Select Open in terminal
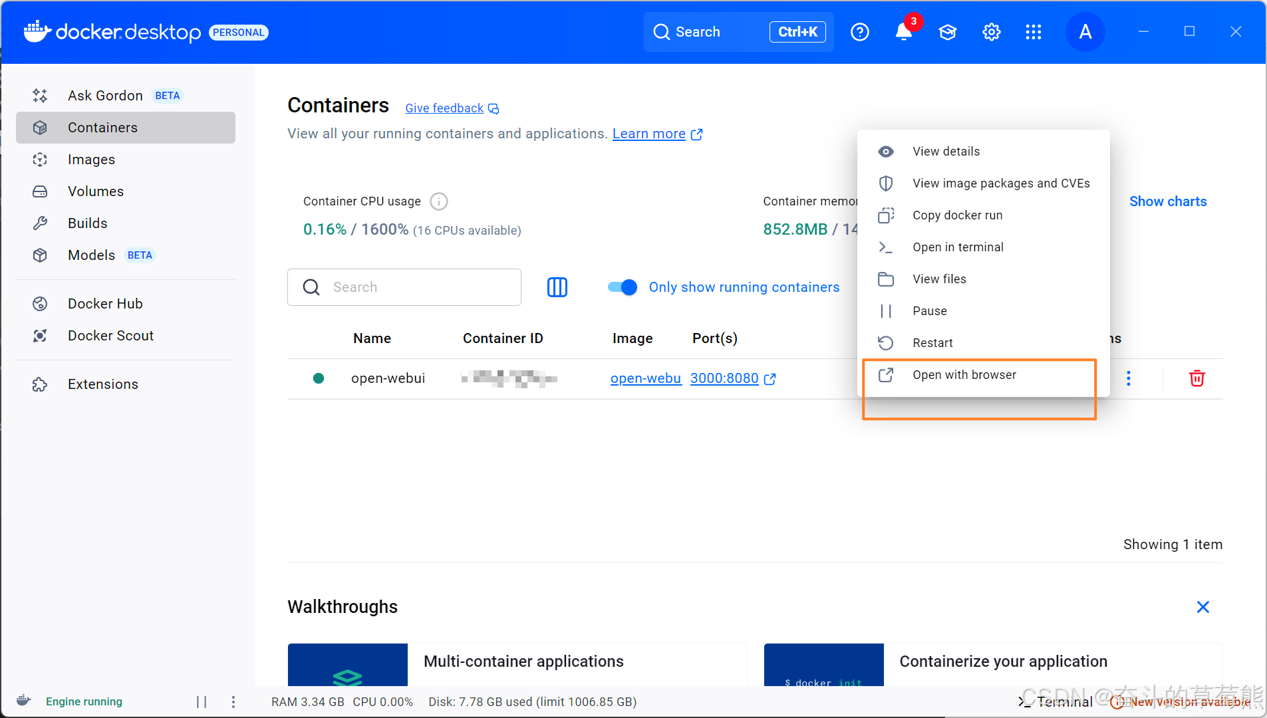Image resolution: width=1267 pixels, height=718 pixels. click(x=984, y=247)
